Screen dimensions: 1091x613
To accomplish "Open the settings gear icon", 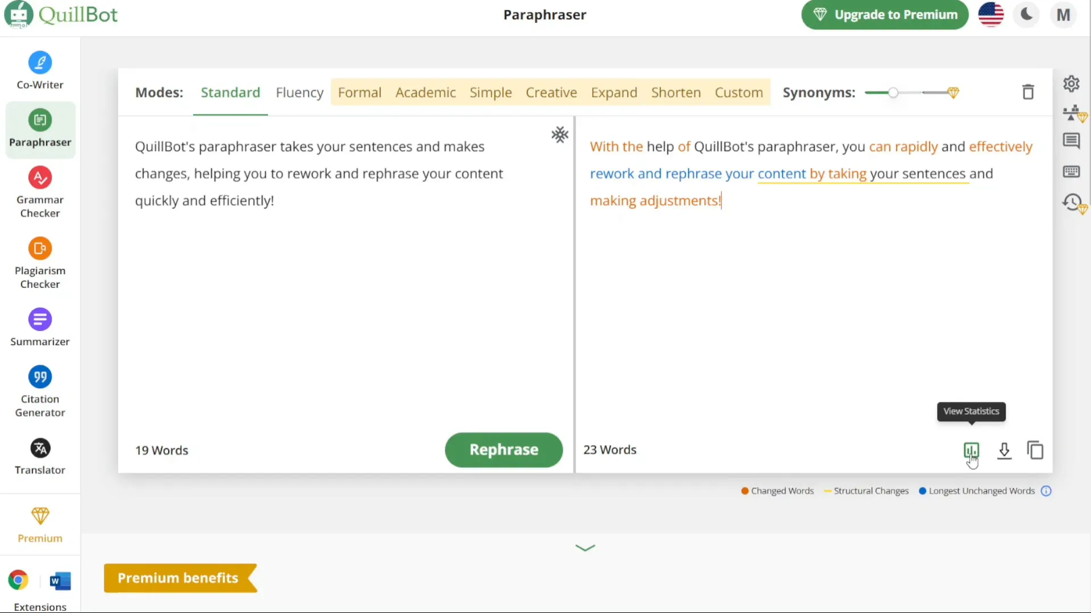I will coord(1071,84).
